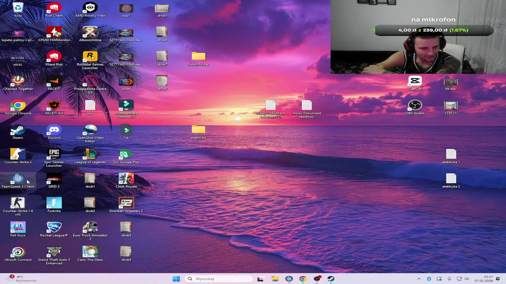Select the tik tok video thumbnail
The height and width of the screenshot is (284, 506).
tap(451, 84)
